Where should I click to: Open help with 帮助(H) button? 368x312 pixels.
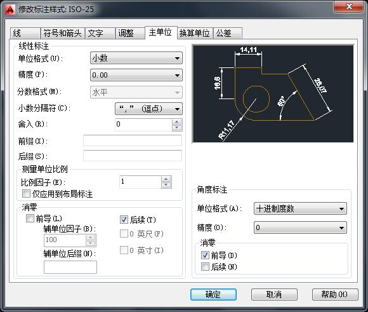pos(335,294)
